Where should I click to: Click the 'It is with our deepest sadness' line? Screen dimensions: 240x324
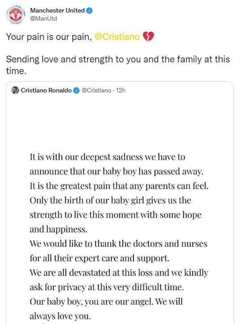(107, 157)
